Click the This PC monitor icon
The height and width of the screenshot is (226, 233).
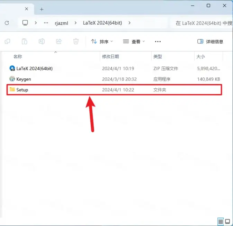click(x=25, y=23)
